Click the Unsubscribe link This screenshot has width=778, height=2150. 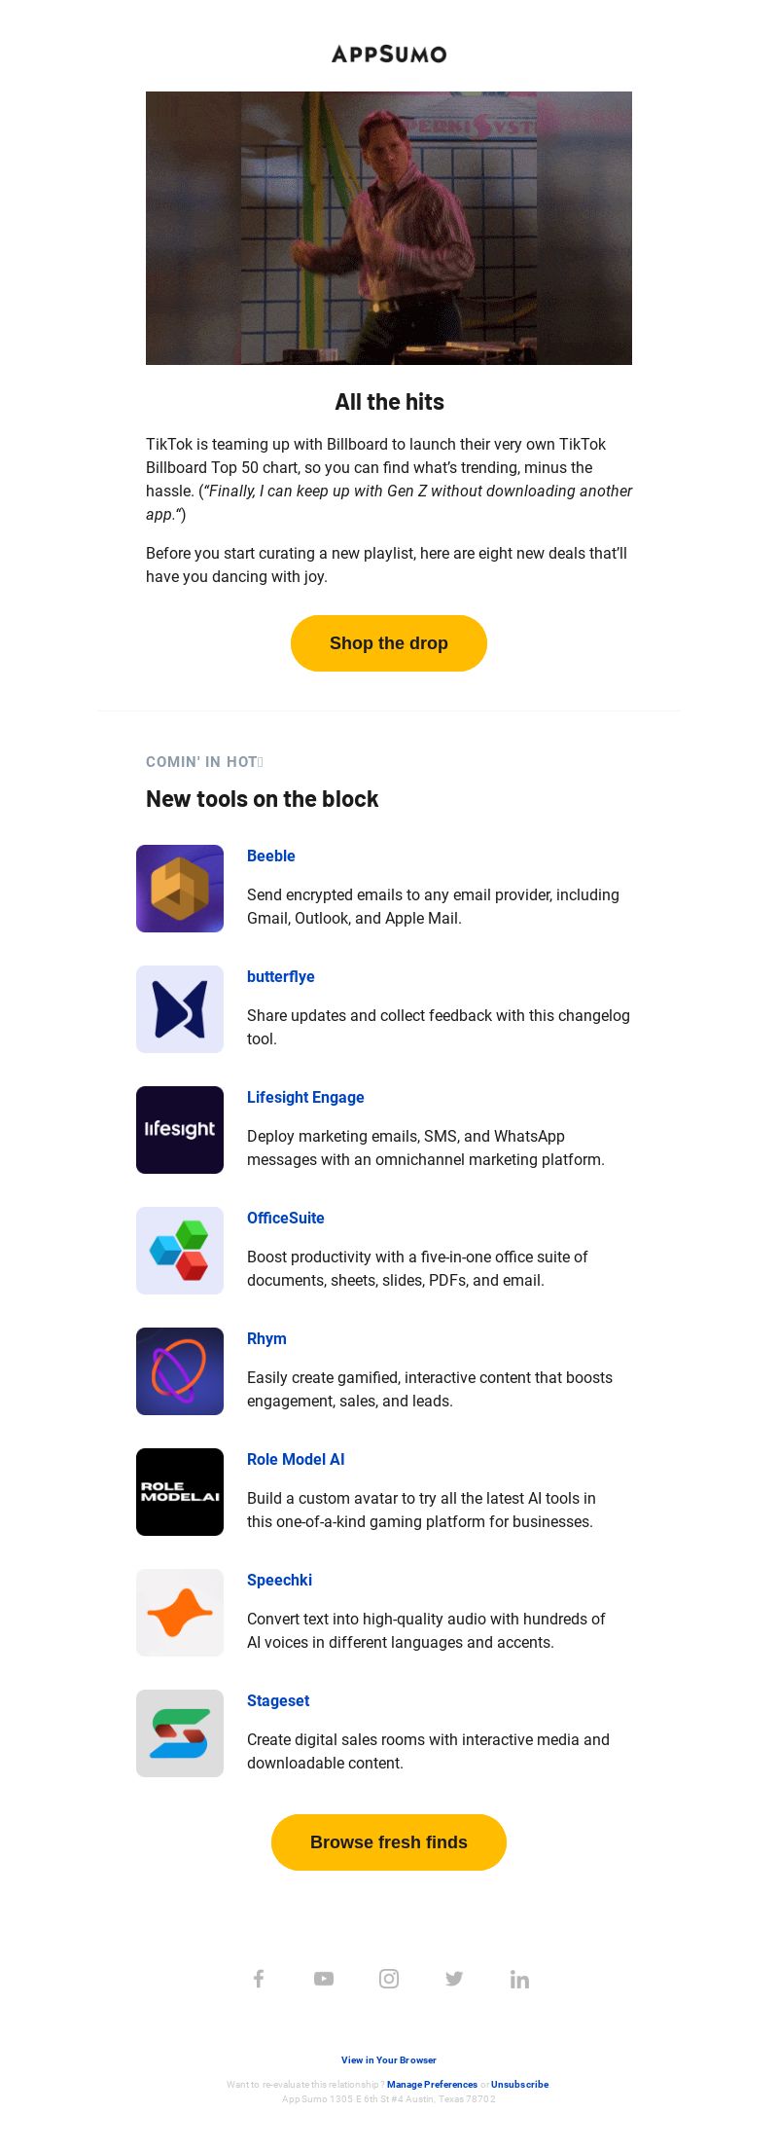pos(519,2084)
